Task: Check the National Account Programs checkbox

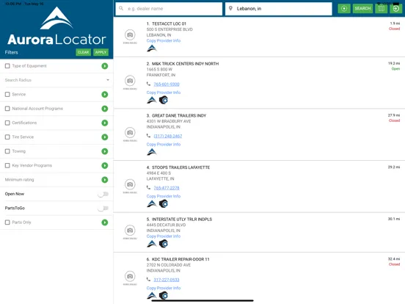Action: 7,109
